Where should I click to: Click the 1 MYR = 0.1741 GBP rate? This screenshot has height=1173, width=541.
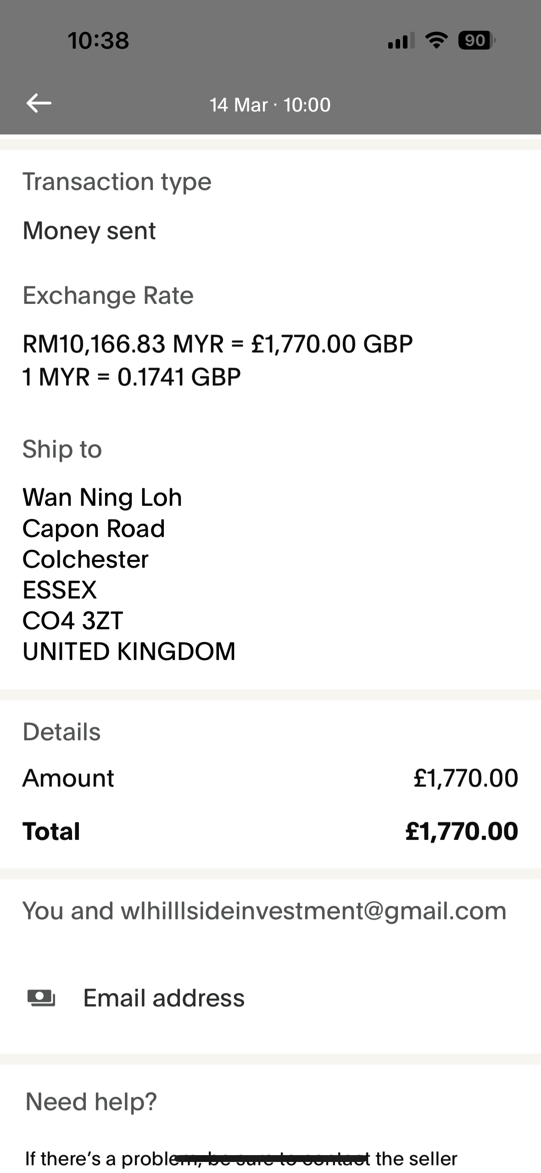coord(132,377)
